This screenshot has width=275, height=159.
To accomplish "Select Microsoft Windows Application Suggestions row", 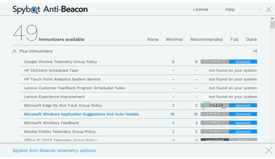I will click(138, 114).
